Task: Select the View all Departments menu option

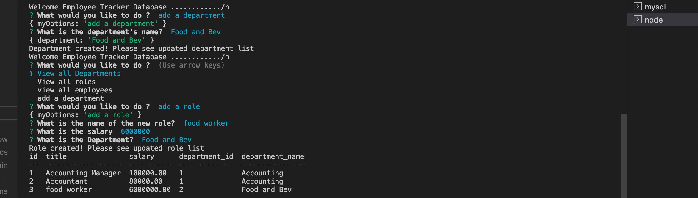Action: 79,74
